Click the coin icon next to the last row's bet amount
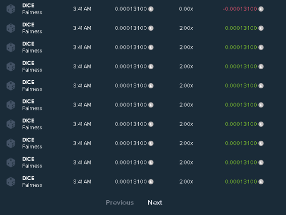The width and height of the screenshot is (286, 215). coord(151,182)
